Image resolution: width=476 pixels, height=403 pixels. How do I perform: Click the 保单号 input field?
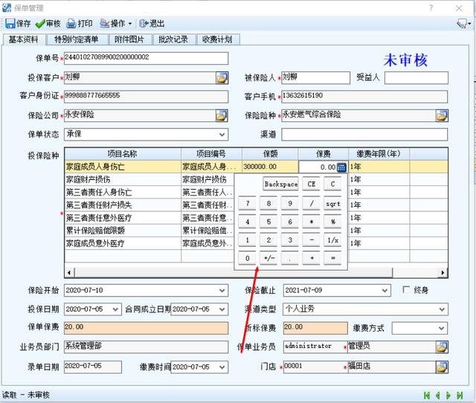click(146, 58)
